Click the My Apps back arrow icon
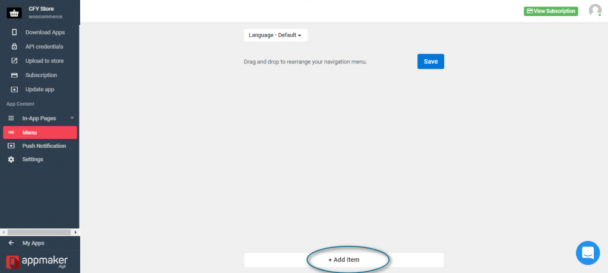 tap(11, 243)
